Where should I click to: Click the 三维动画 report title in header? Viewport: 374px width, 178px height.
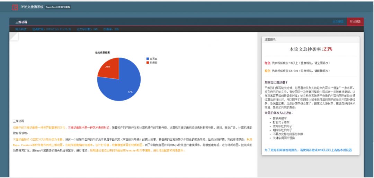[x=21, y=22]
